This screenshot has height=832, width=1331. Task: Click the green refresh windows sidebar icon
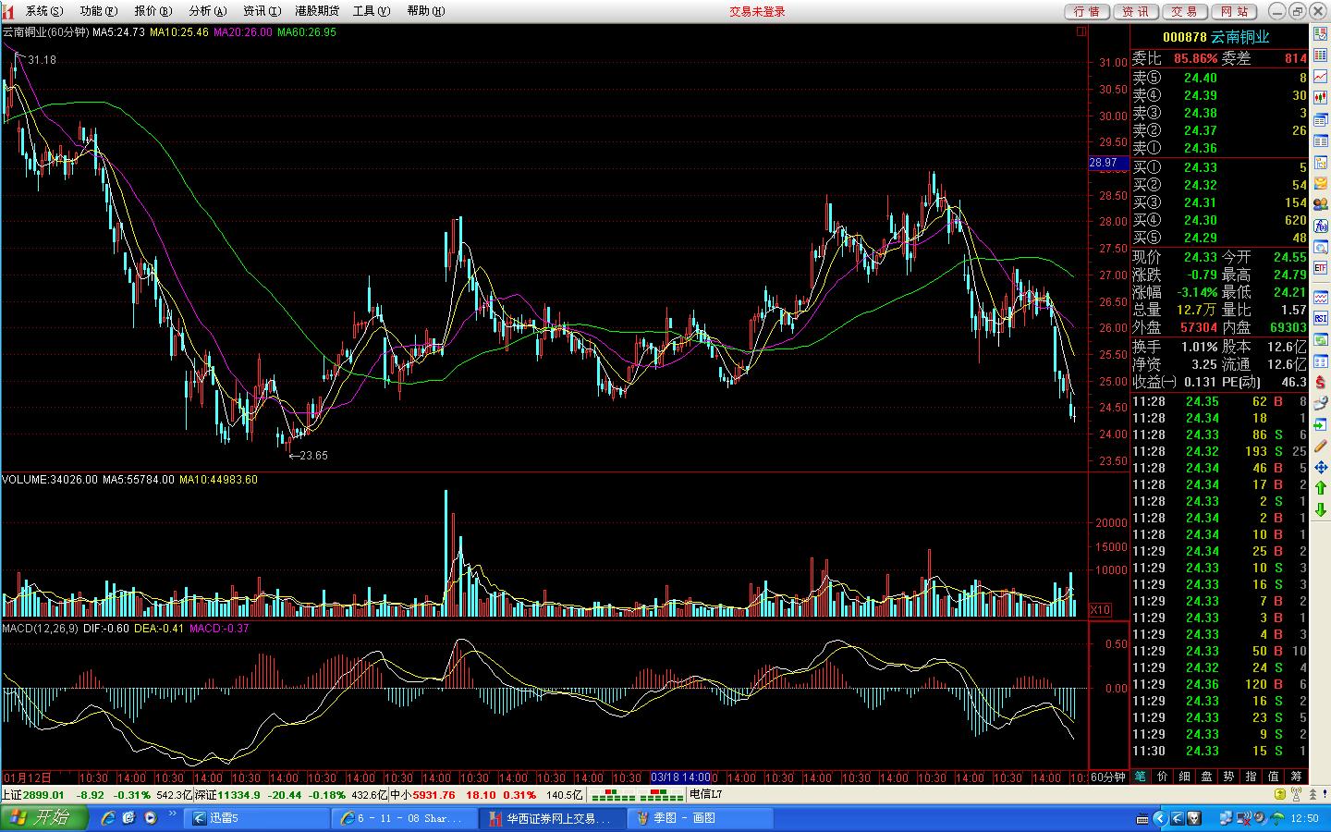[1320, 339]
